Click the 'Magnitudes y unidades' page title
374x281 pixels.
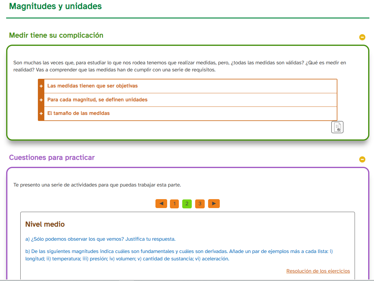[x=55, y=6]
